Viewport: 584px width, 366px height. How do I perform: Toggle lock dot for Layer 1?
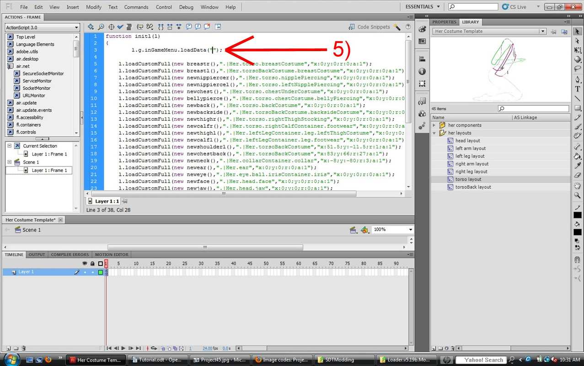92,272
